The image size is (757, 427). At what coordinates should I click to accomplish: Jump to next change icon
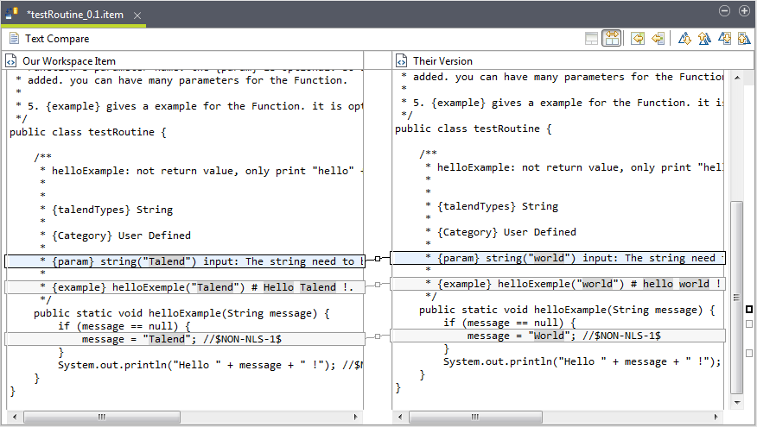tap(724, 39)
